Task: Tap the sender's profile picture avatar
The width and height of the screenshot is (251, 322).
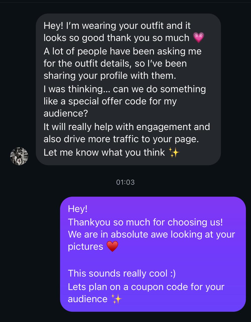Action: coord(19,156)
